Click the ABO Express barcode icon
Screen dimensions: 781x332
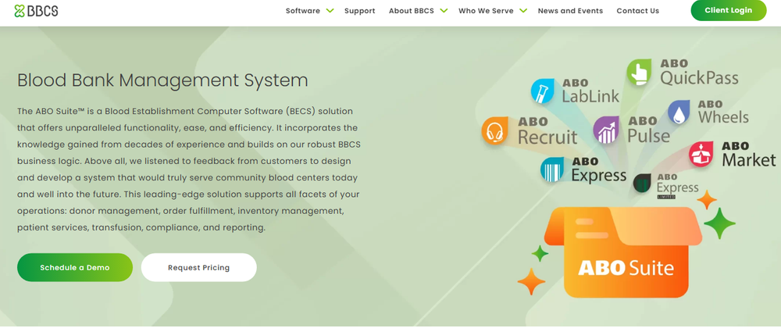pyautogui.click(x=553, y=170)
